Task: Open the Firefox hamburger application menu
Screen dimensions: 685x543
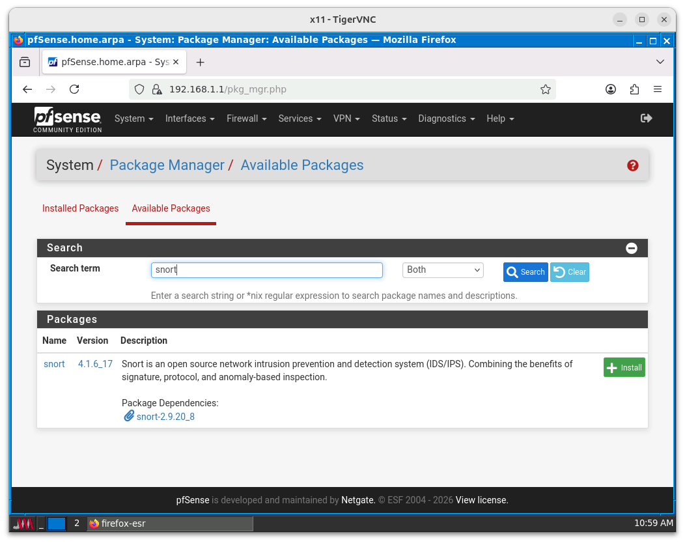Action: (x=657, y=89)
